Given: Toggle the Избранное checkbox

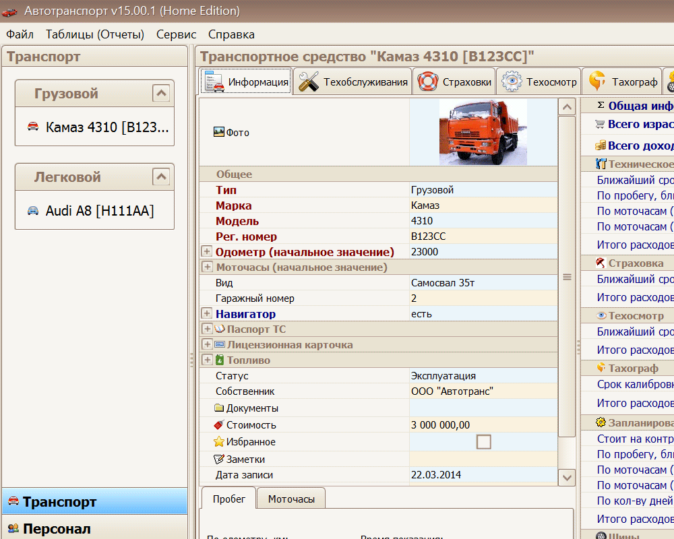Looking at the screenshot, I should (483, 441).
